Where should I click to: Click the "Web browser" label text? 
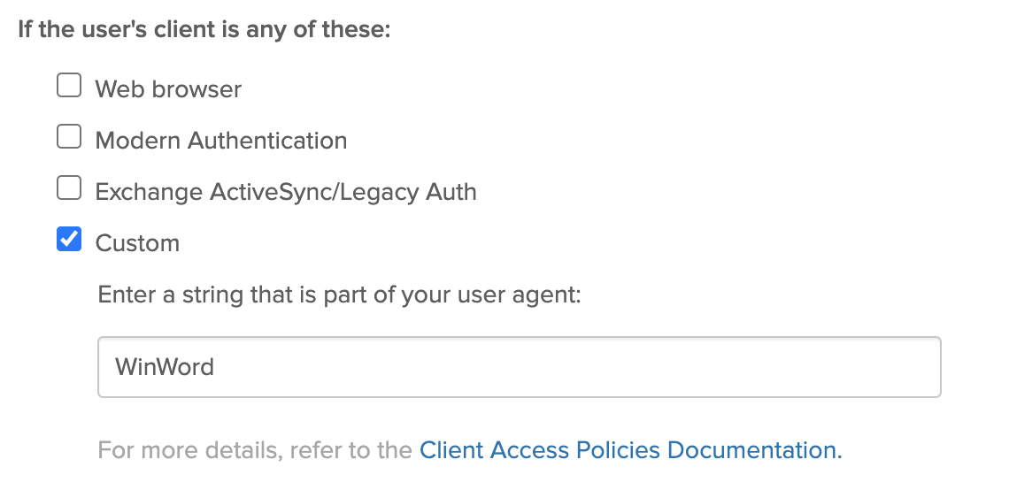click(168, 89)
